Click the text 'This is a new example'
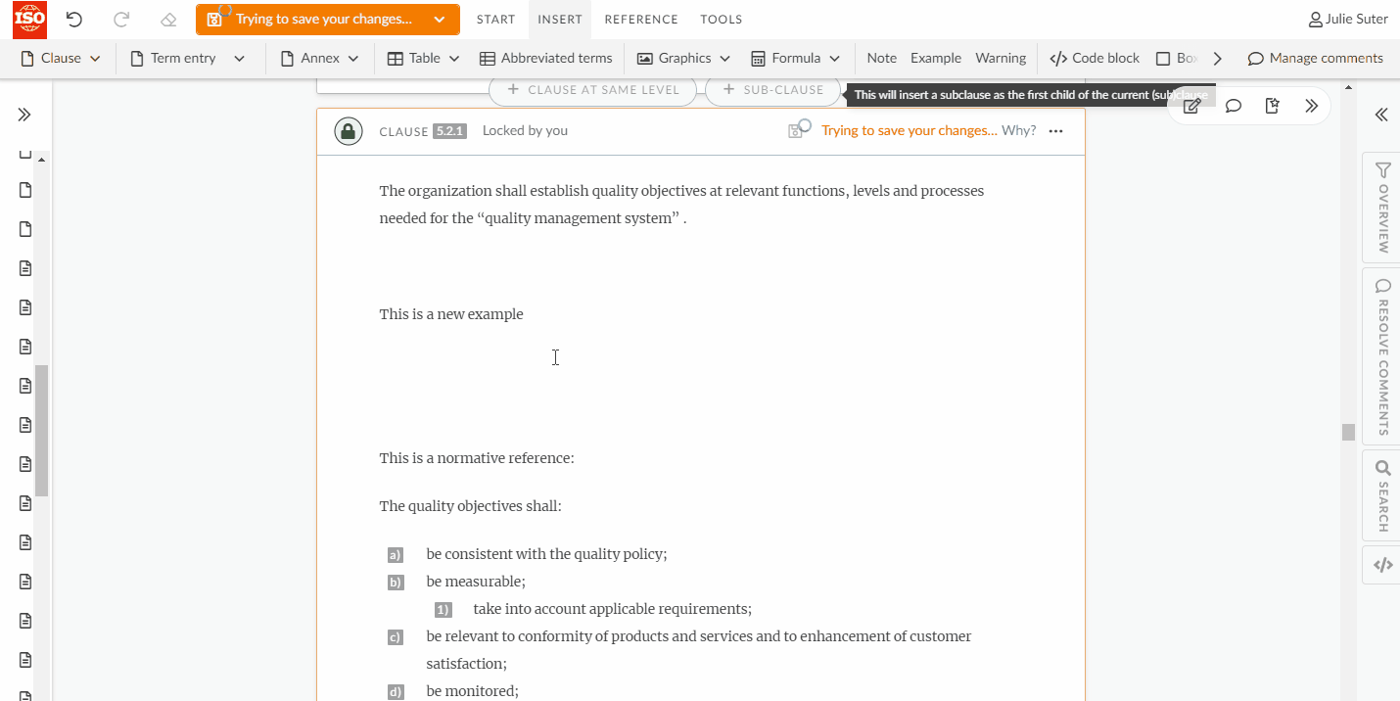 (x=451, y=314)
